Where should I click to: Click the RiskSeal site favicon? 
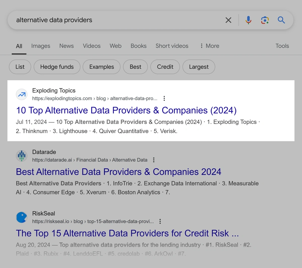click(22, 218)
